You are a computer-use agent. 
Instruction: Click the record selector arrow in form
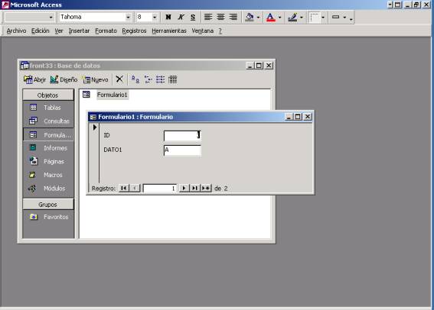(94, 128)
